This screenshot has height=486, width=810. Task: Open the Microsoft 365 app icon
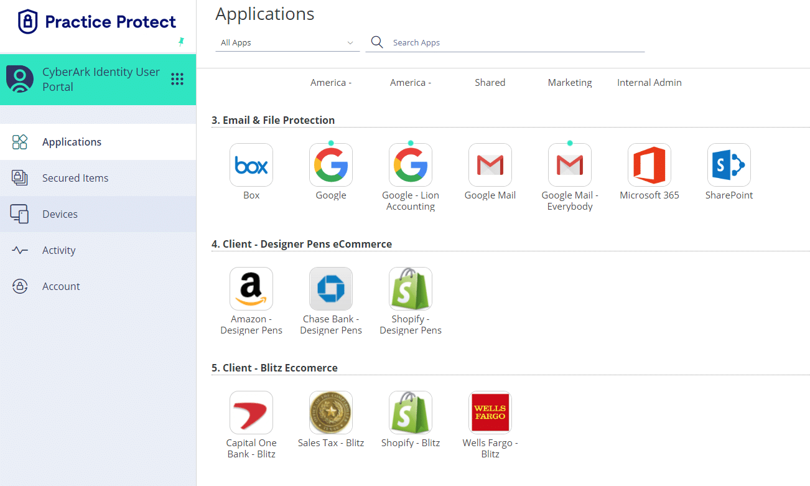[x=649, y=165]
